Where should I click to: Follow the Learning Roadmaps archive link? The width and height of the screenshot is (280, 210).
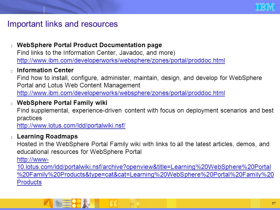click(x=145, y=171)
